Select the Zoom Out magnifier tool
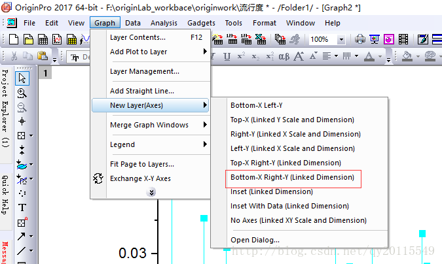 22,107
